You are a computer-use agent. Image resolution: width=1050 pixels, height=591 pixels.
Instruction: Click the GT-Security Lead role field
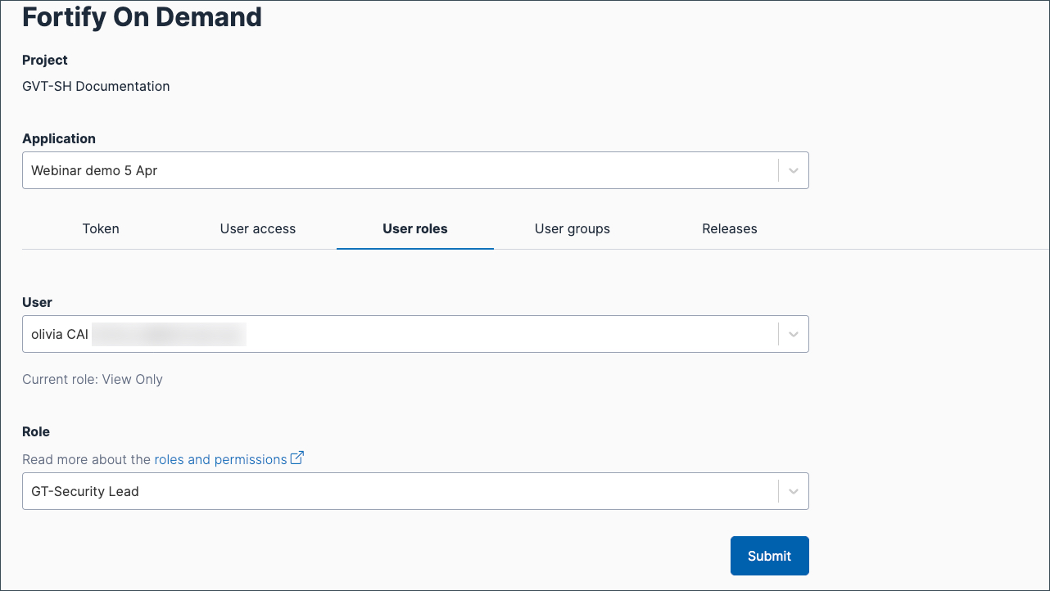tap(415, 491)
